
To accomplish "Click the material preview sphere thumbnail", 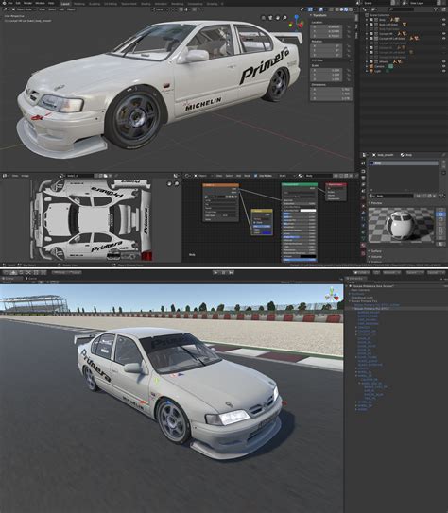I will [401, 225].
